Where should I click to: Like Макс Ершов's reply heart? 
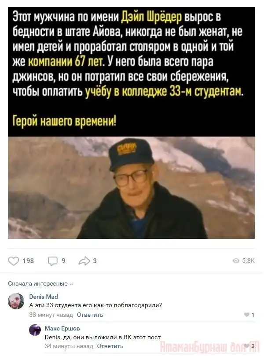247,346
